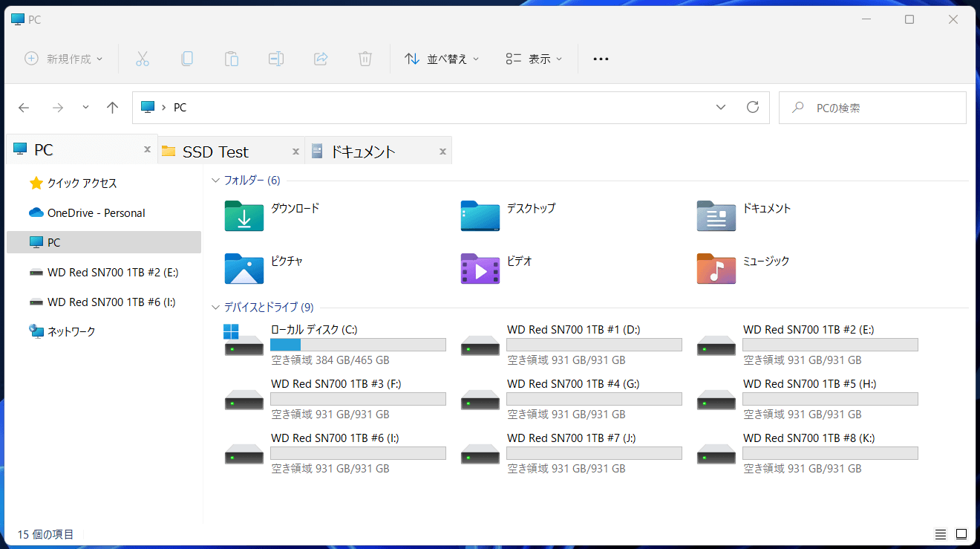Click the PC computer icon in the address bar
Viewport: 980px width, 549px height.
pyautogui.click(x=147, y=108)
